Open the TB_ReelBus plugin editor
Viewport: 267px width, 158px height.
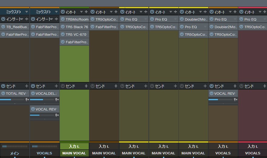(17, 27)
